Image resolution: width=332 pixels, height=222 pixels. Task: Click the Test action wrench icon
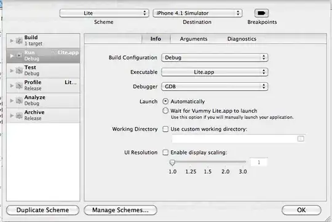coord(19,71)
